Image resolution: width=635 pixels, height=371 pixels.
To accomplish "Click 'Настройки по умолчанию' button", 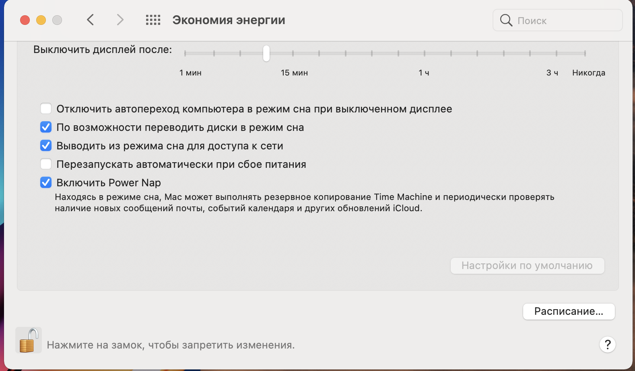I will tap(527, 266).
